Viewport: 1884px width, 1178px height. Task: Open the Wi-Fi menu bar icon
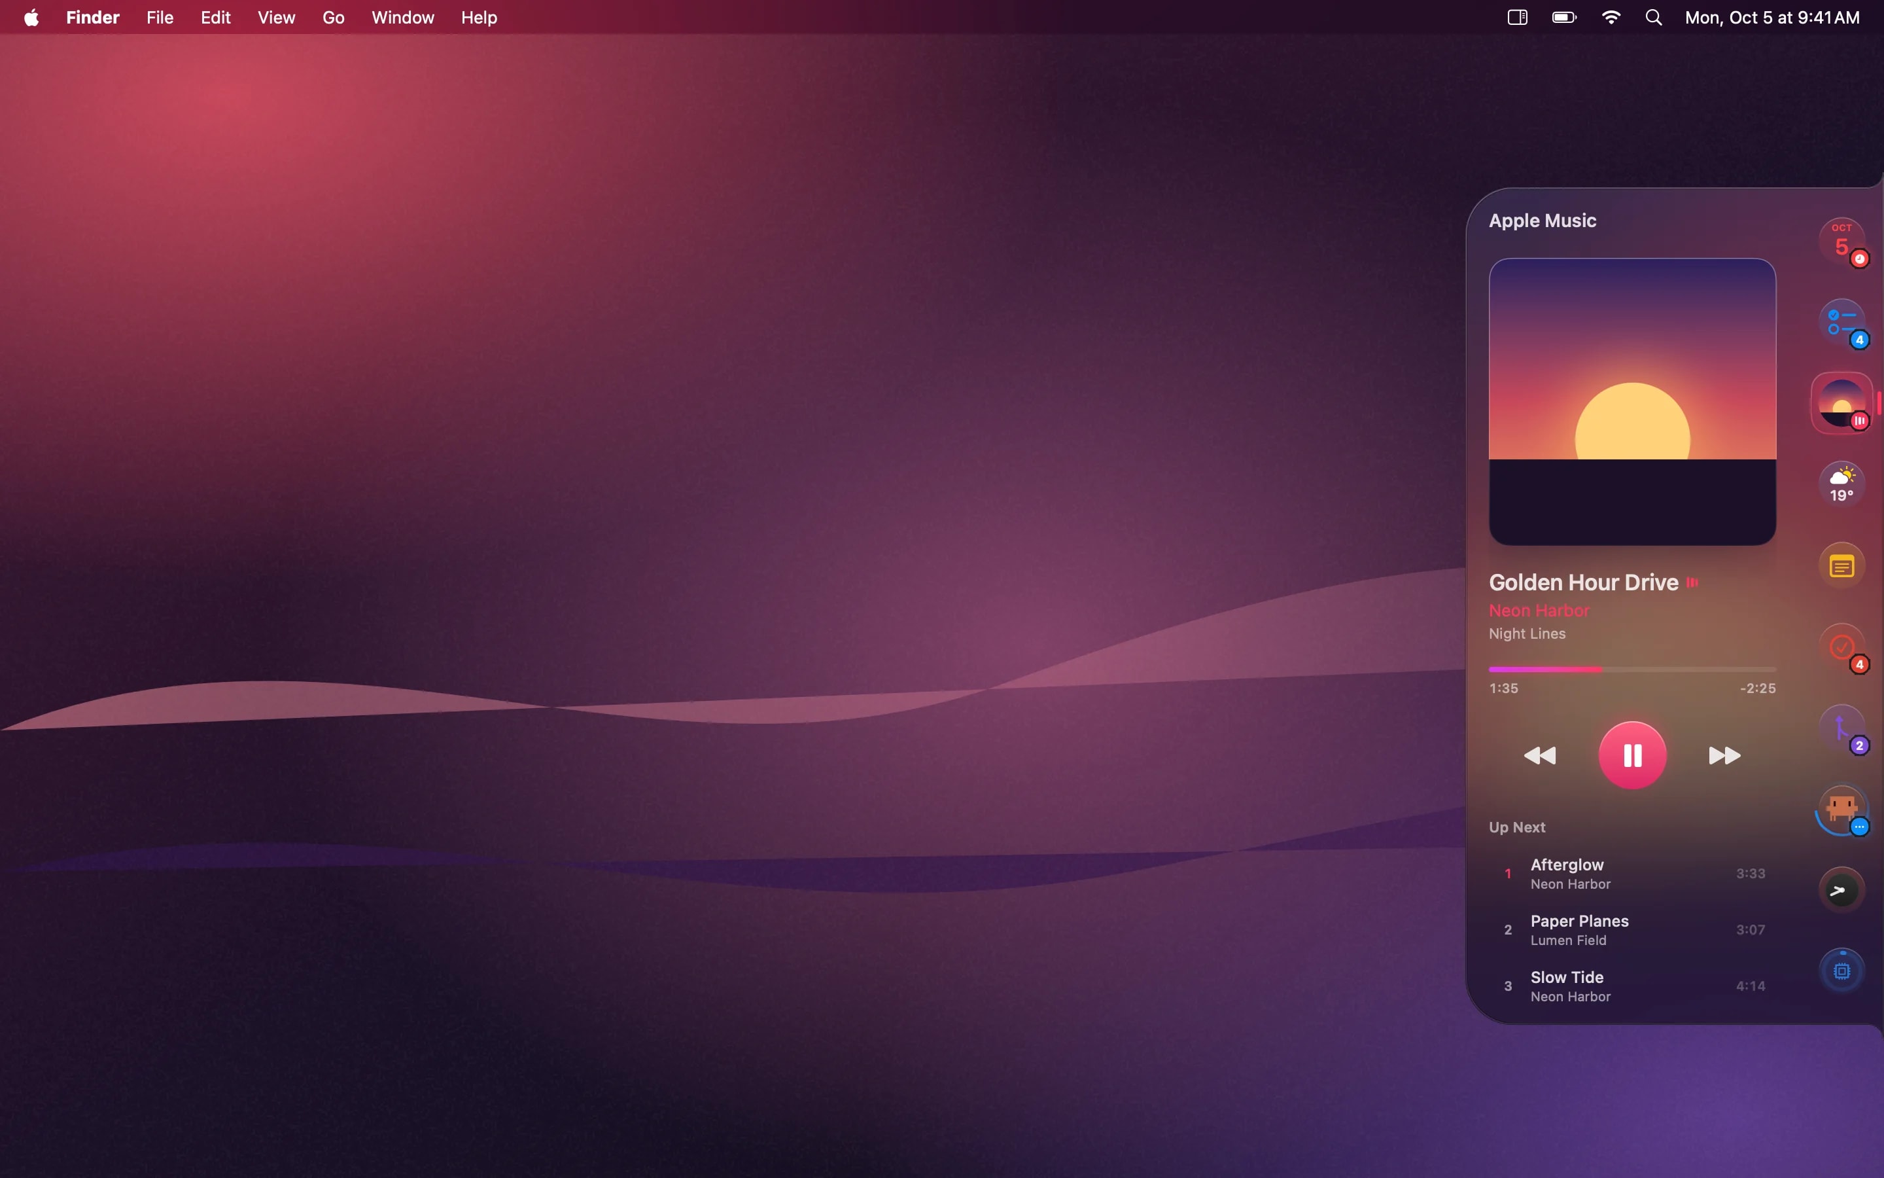coord(1611,17)
